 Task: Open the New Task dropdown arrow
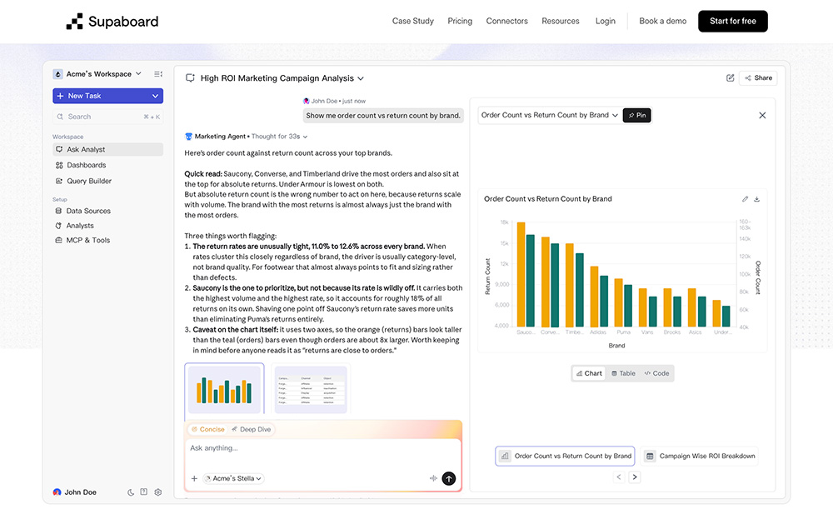pyautogui.click(x=155, y=96)
